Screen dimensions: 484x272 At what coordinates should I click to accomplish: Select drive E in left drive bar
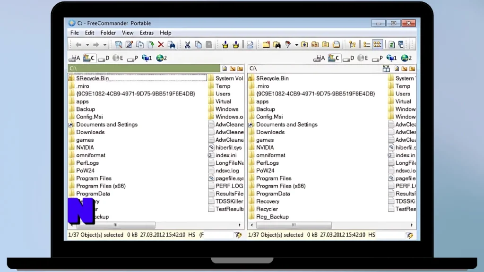pyautogui.click(x=118, y=58)
